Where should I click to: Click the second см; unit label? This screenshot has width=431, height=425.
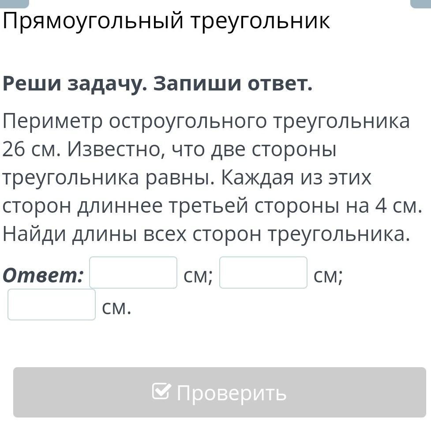pyautogui.click(x=328, y=276)
